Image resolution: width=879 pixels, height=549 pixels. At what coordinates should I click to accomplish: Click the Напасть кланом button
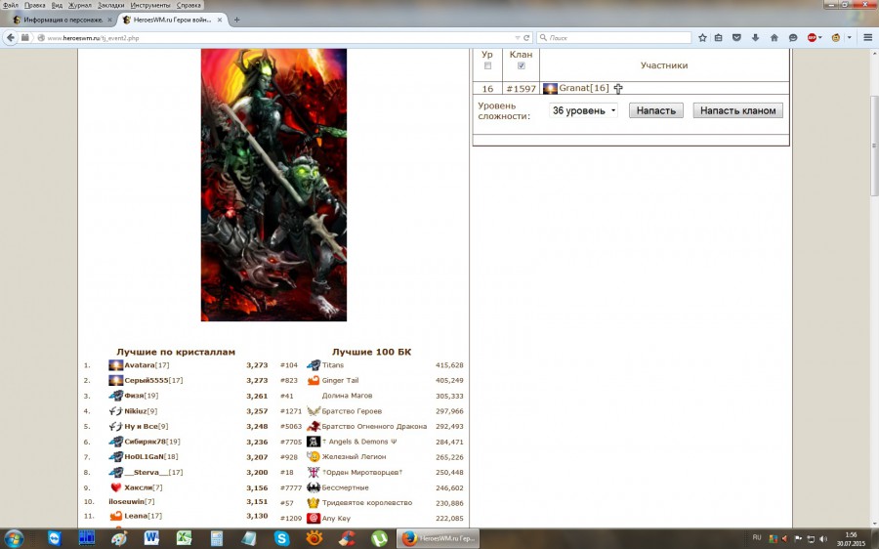(x=737, y=110)
